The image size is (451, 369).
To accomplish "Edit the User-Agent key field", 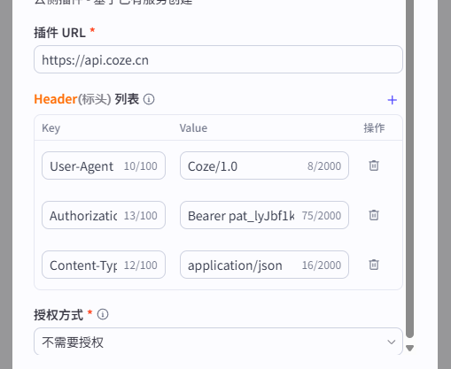I will [104, 165].
